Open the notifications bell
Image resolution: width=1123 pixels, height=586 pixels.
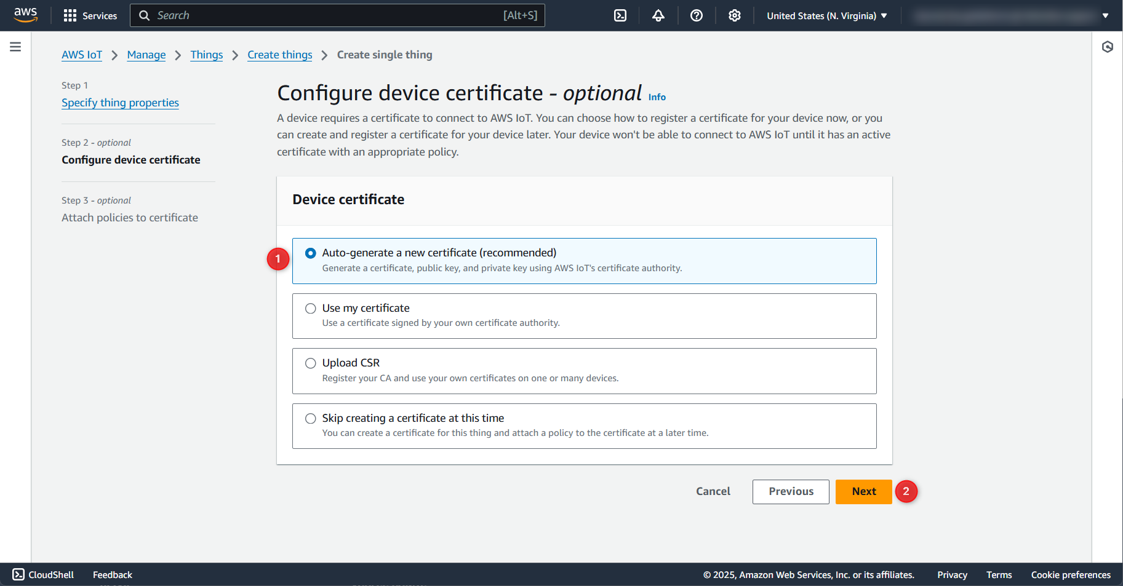[x=658, y=15]
